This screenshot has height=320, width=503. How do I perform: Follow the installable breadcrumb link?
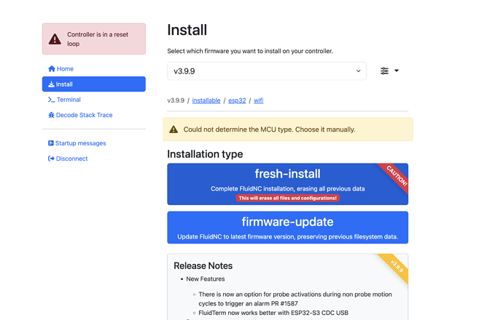point(206,100)
